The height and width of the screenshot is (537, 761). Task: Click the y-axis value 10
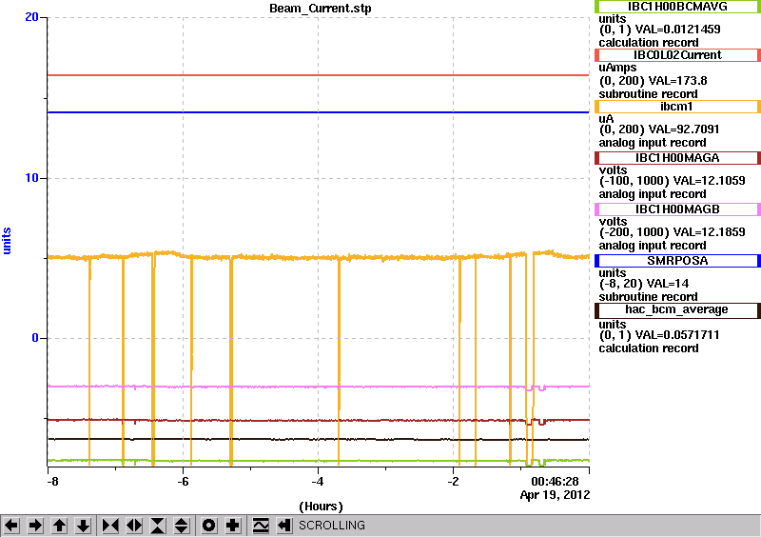coord(31,178)
